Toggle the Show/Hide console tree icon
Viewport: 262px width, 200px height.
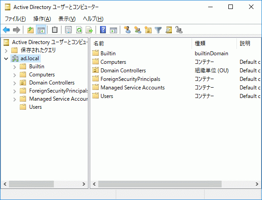[41, 30]
